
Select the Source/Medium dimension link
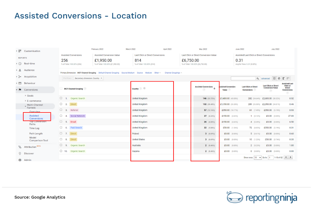coord(128,73)
